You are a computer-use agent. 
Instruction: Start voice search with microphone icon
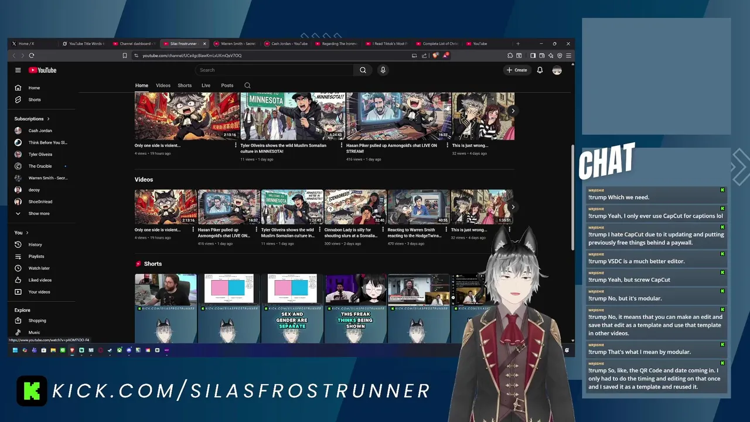click(x=383, y=70)
